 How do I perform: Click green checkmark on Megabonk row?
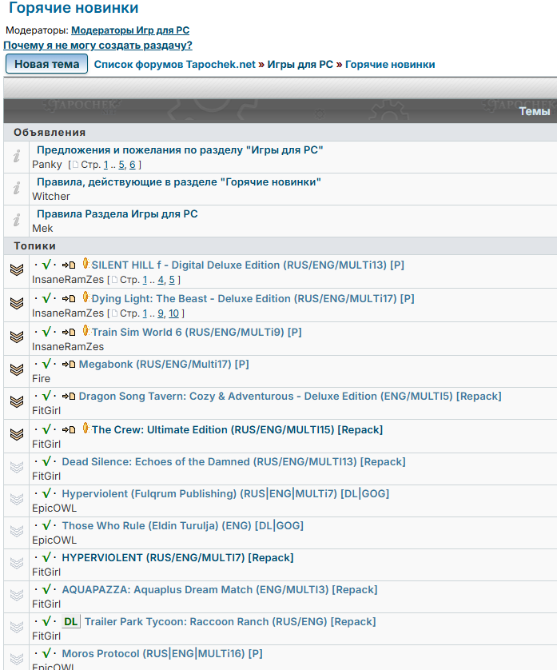[46, 364]
